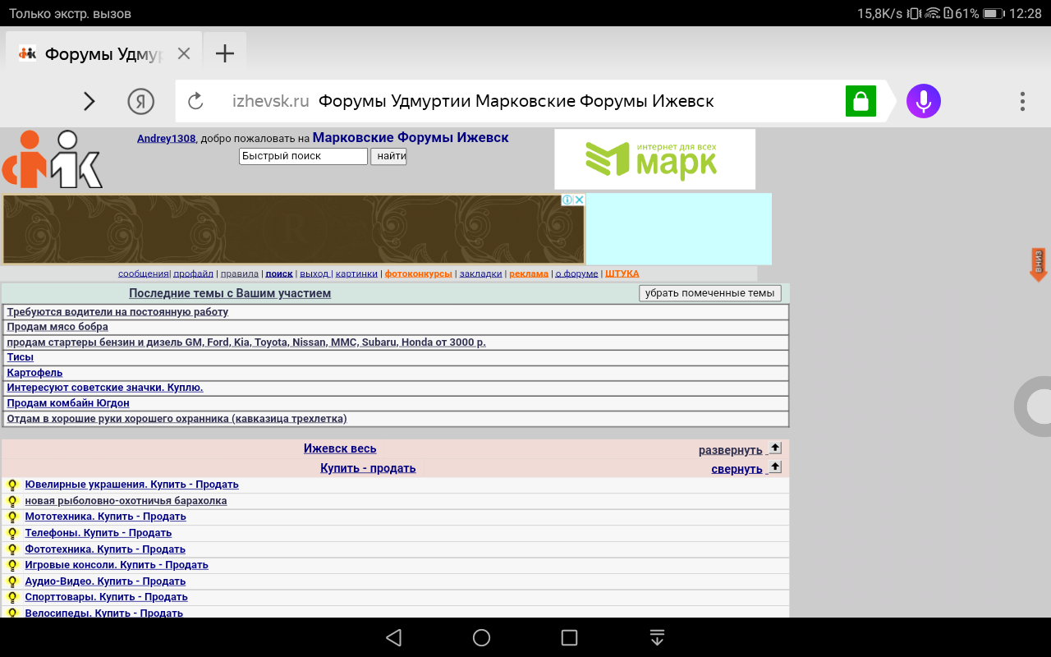The height and width of the screenshot is (657, 1051).
Task: Click the up-arrow icon beside развернуть
Action: point(774,448)
